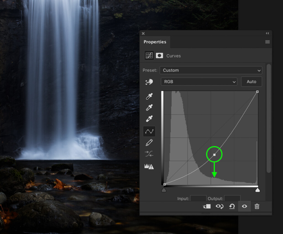The width and height of the screenshot is (283, 234).
Task: Pick the gray point eyedropper
Action: (149, 108)
